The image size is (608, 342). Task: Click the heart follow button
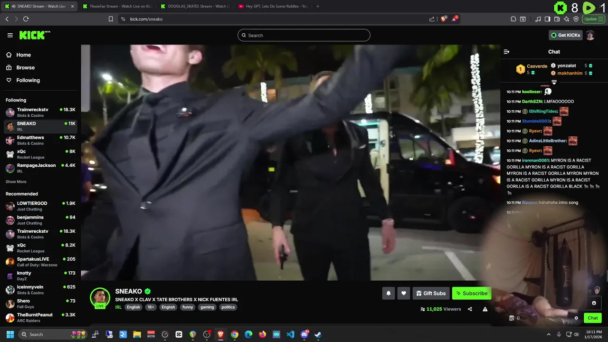[x=404, y=293]
